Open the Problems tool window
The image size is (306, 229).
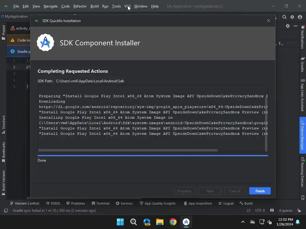76,203
